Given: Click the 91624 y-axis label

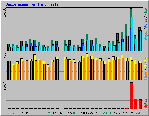Looking at the screenshot, I should (4, 86).
